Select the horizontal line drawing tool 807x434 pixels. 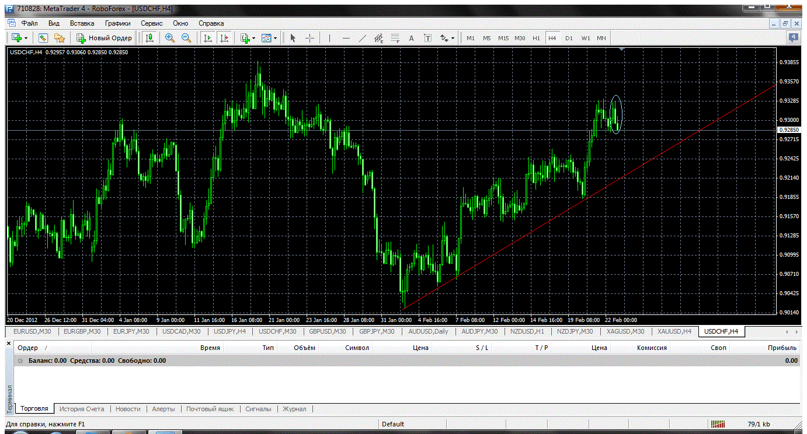tap(346, 38)
